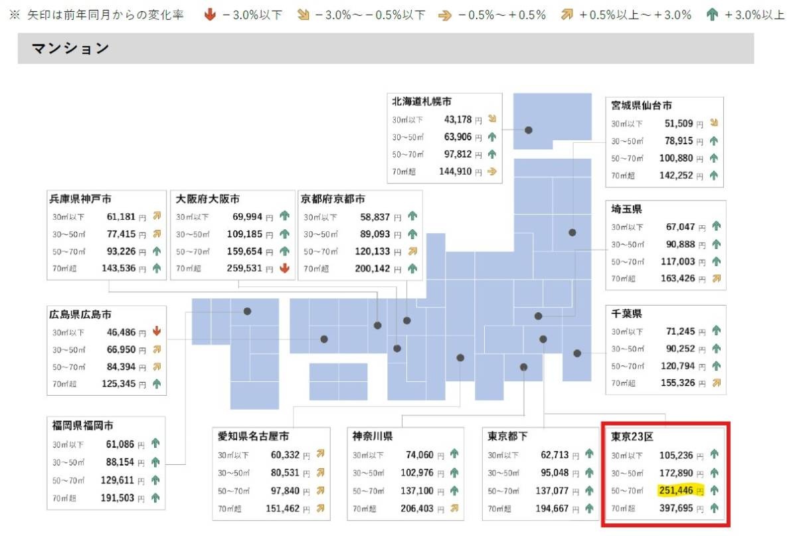
Task: Select the マンション section header
Action: click(70, 48)
